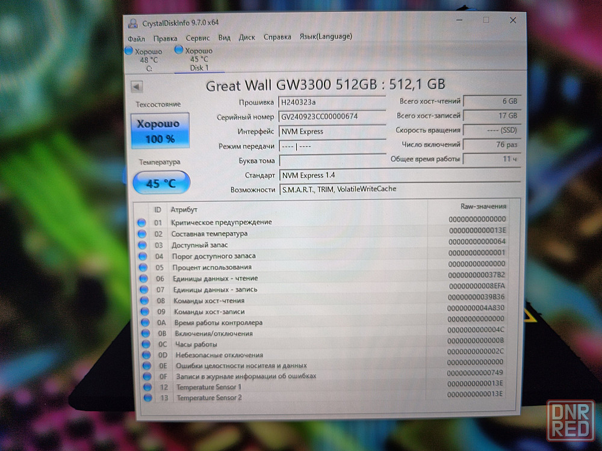The width and height of the screenshot is (602, 451).
Task: Click the Общее время работы value 11 ч
Action: tap(492, 159)
